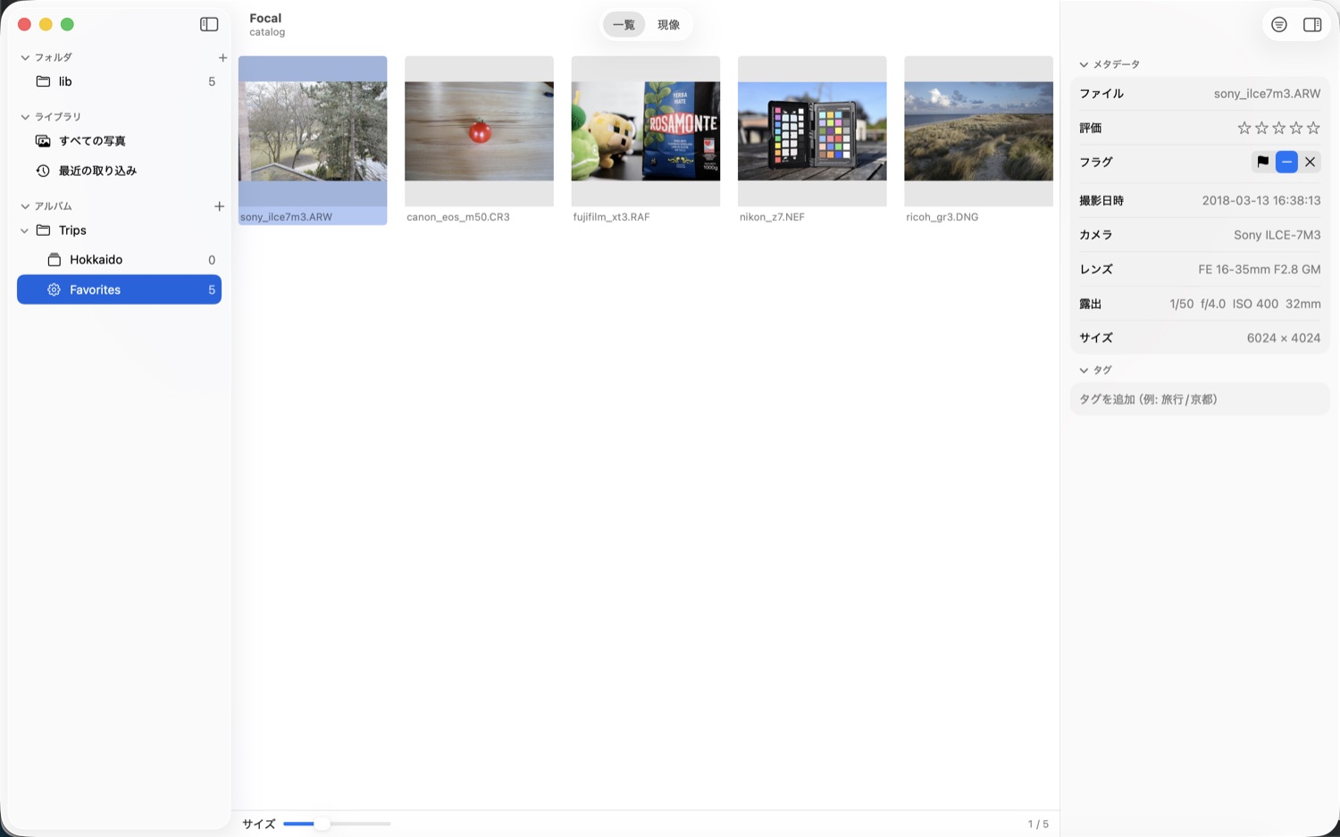Open the filter options icon
The height and width of the screenshot is (837, 1340).
(1279, 25)
